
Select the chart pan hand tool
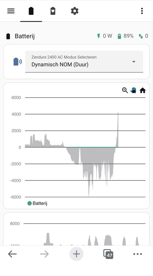[x=133, y=90]
